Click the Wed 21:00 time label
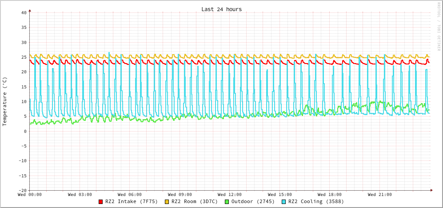The width and height of the screenshot is (443, 208). pos(380,195)
